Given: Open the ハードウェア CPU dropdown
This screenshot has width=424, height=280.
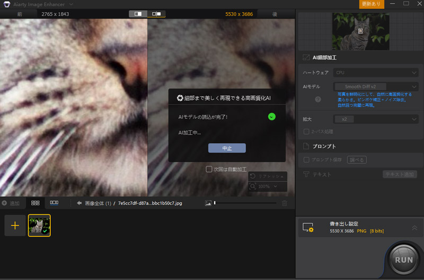Looking at the screenshot, I should click(376, 73).
